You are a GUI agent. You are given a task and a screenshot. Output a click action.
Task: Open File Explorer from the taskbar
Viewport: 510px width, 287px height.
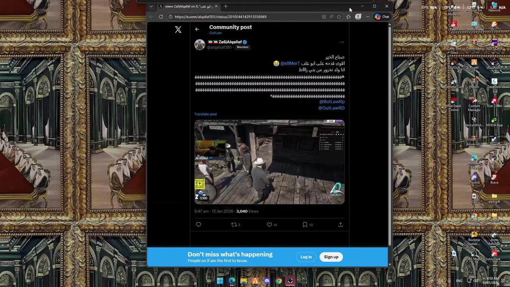(x=243, y=281)
